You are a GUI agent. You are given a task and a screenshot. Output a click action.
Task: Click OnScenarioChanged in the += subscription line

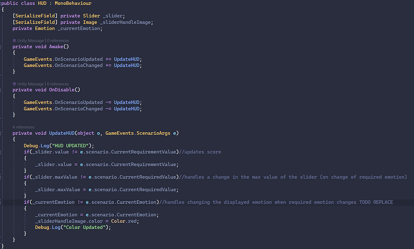coord(79,65)
